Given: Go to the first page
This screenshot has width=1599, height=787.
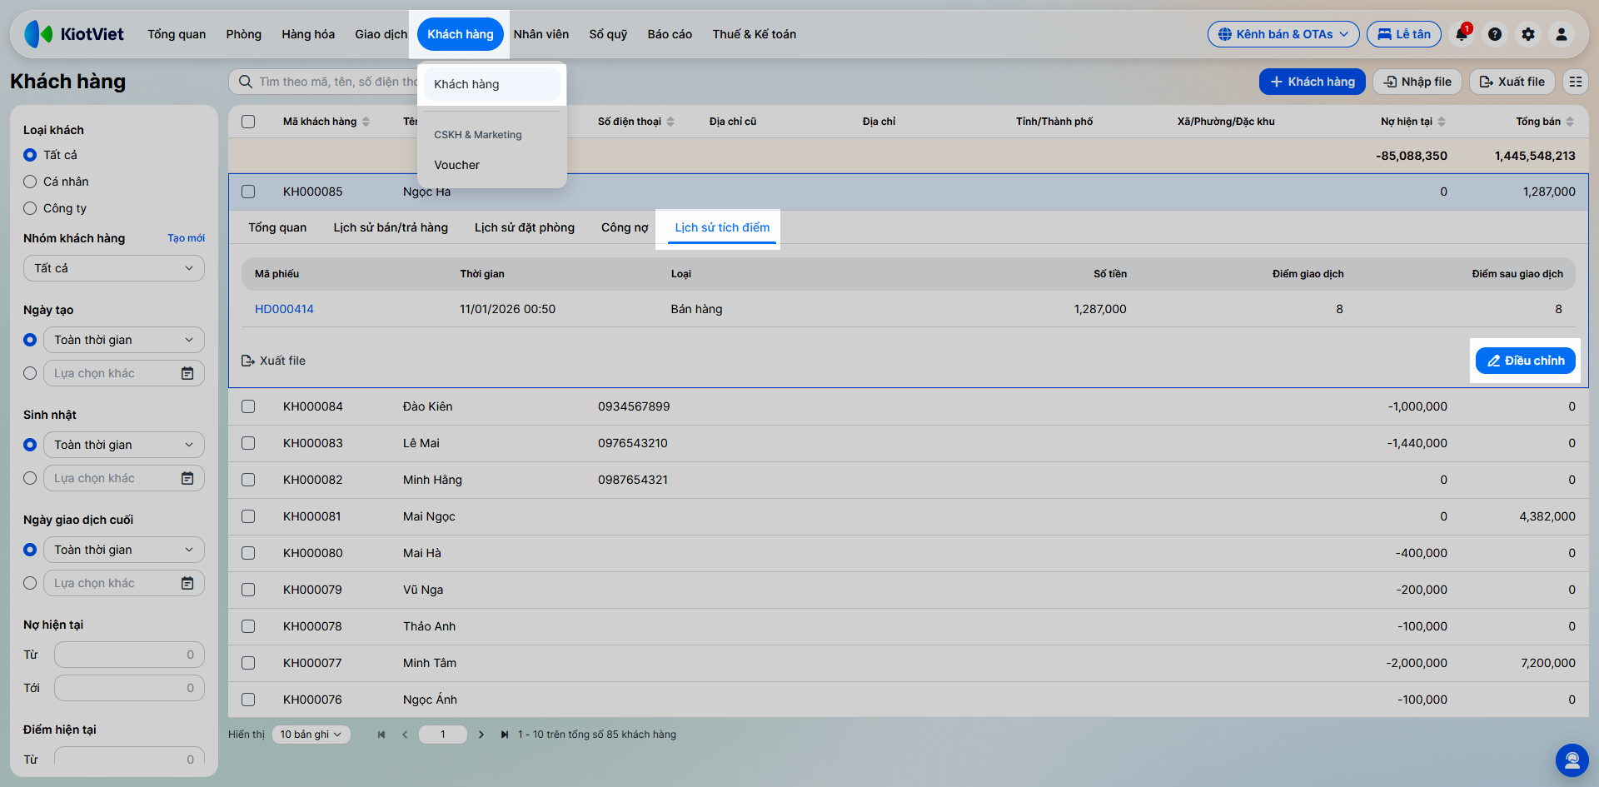Looking at the screenshot, I should [381, 735].
